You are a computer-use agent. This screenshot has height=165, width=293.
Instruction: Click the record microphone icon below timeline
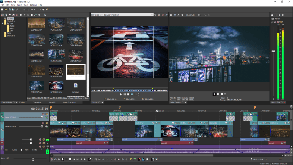[x=52, y=159]
